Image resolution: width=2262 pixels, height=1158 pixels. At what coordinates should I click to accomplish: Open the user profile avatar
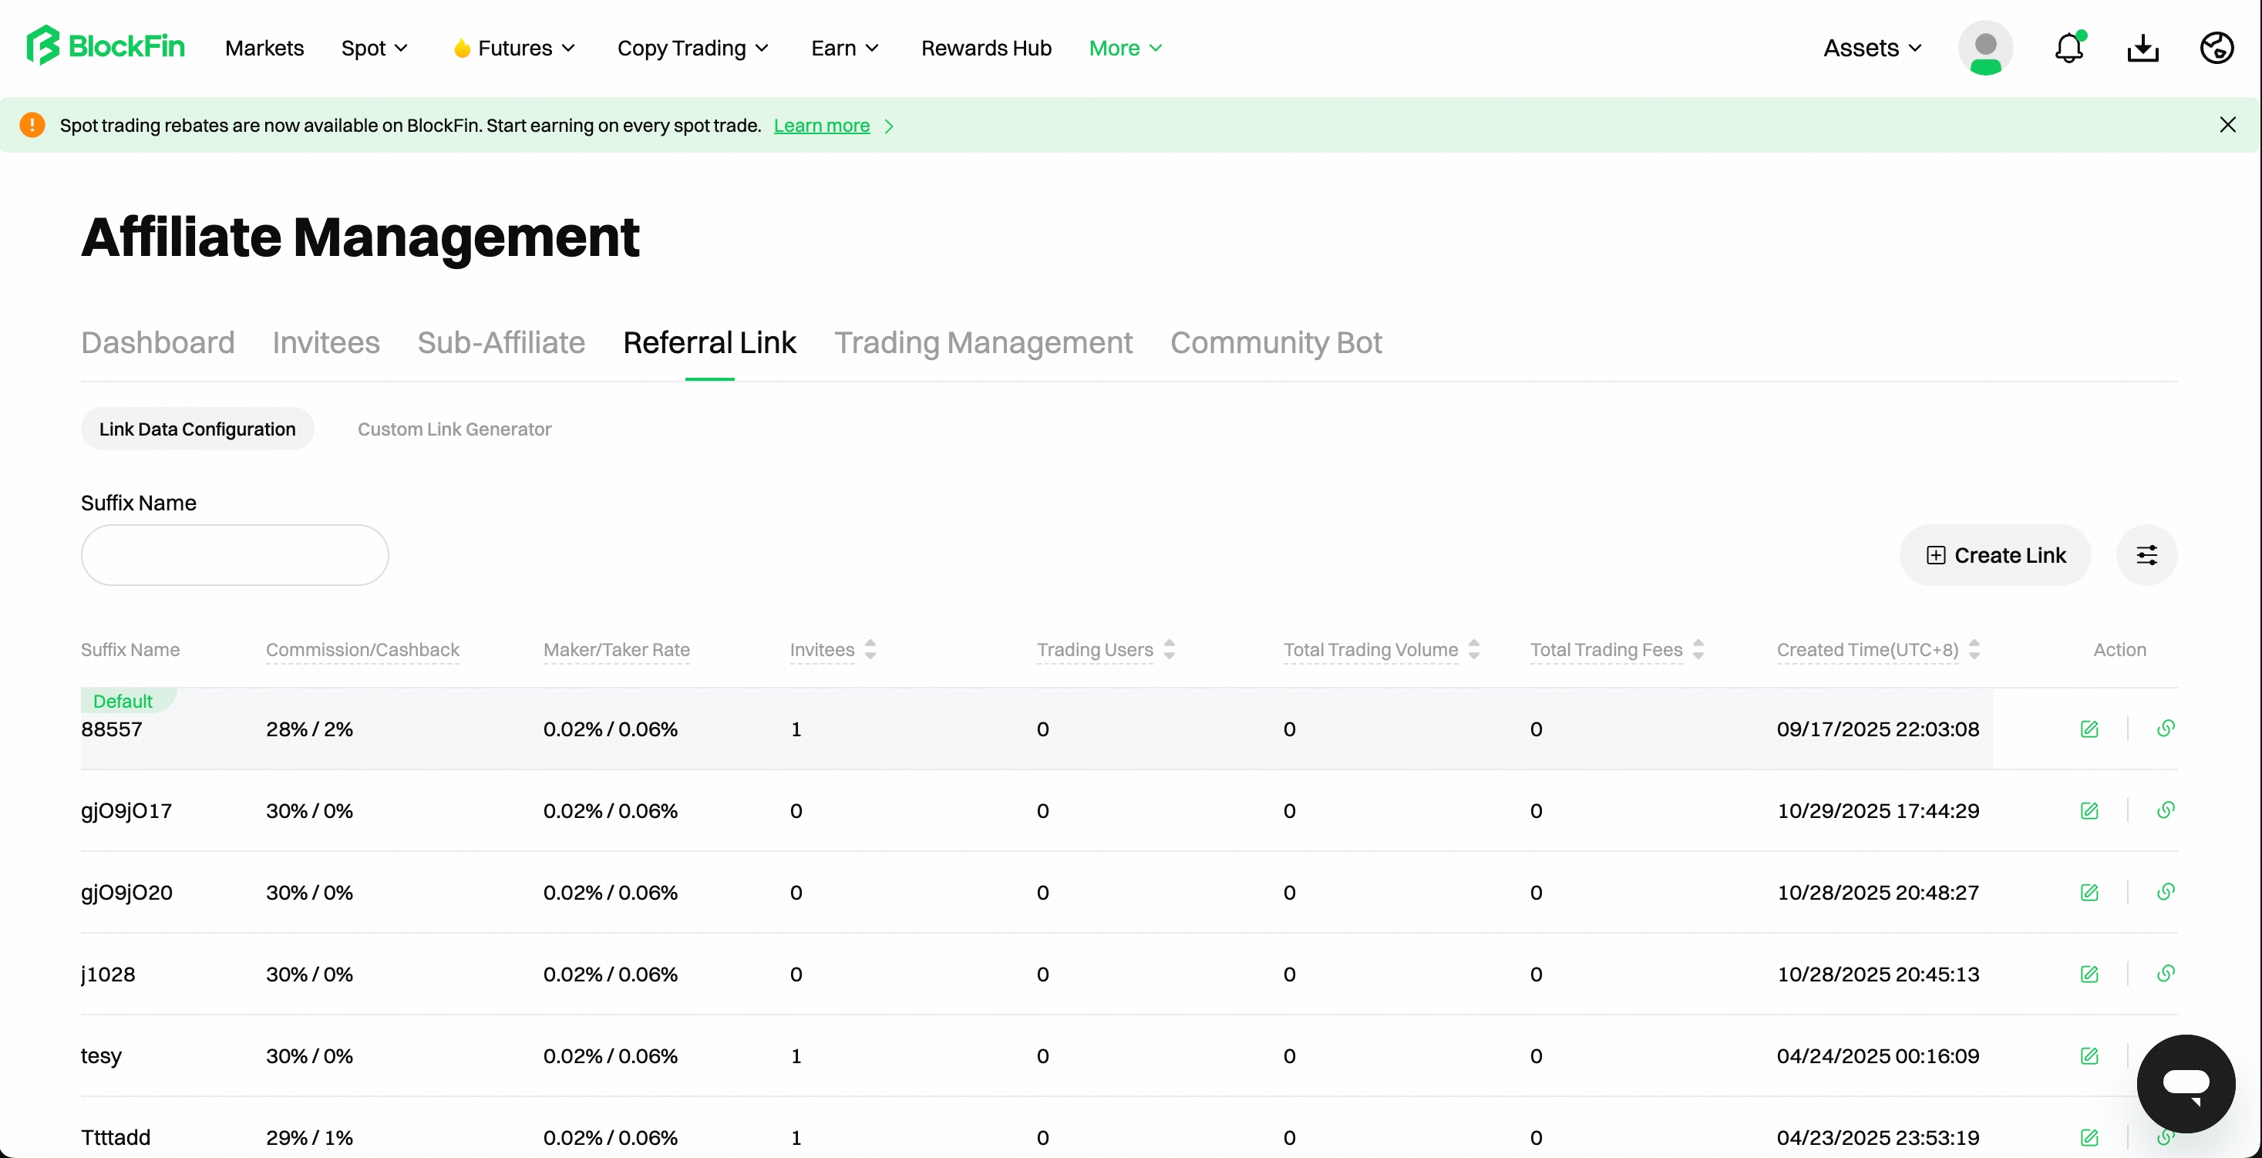click(1985, 47)
